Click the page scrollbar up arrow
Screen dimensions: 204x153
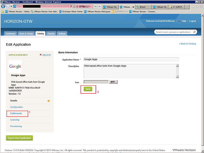(x=202, y=15)
